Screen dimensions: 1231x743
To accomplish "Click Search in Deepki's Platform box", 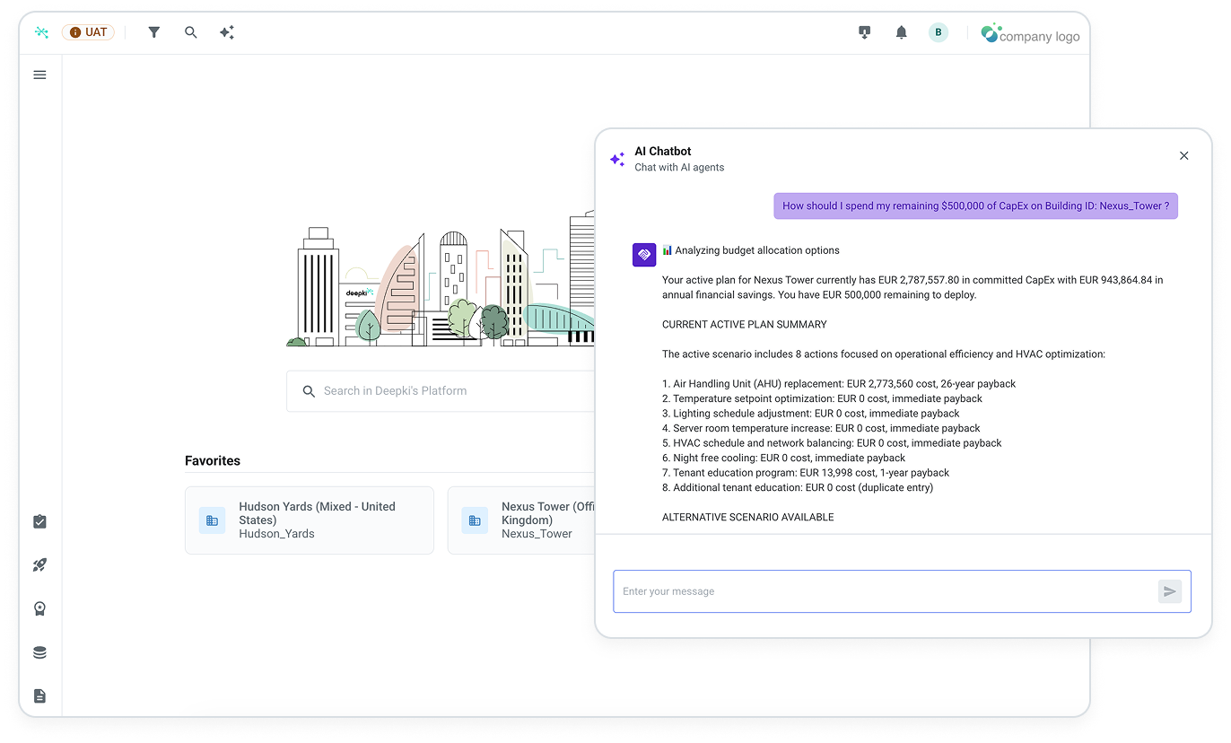I will click(441, 391).
